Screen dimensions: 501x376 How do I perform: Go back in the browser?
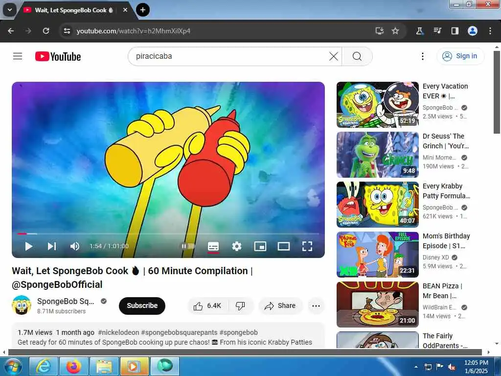(x=11, y=31)
